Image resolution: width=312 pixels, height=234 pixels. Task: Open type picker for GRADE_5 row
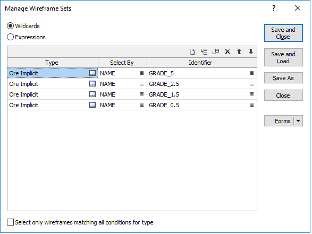click(92, 73)
